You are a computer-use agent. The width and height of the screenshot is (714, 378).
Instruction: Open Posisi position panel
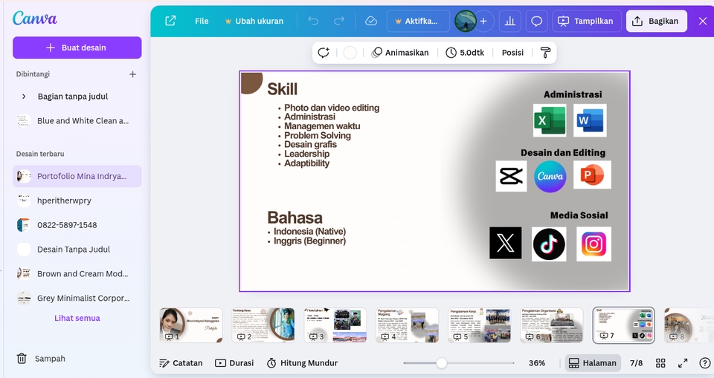512,53
